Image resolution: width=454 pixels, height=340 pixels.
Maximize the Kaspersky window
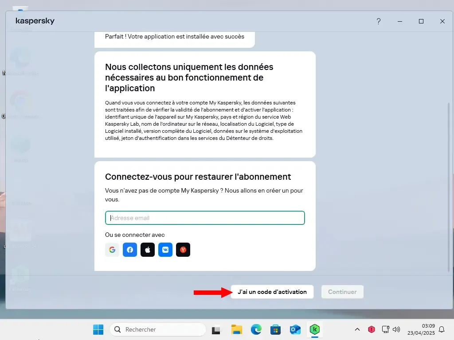[x=421, y=21]
